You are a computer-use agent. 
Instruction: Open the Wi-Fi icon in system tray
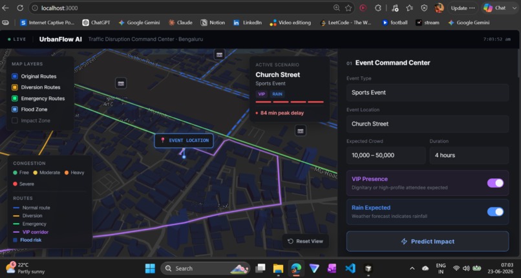pyautogui.click(x=456, y=268)
